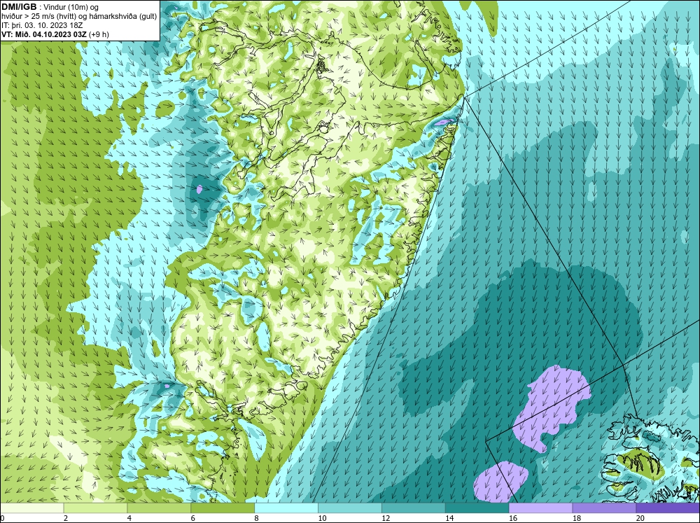This screenshot has height=523, width=700.
Task: Click the legend label "8"
Action: click(x=257, y=518)
